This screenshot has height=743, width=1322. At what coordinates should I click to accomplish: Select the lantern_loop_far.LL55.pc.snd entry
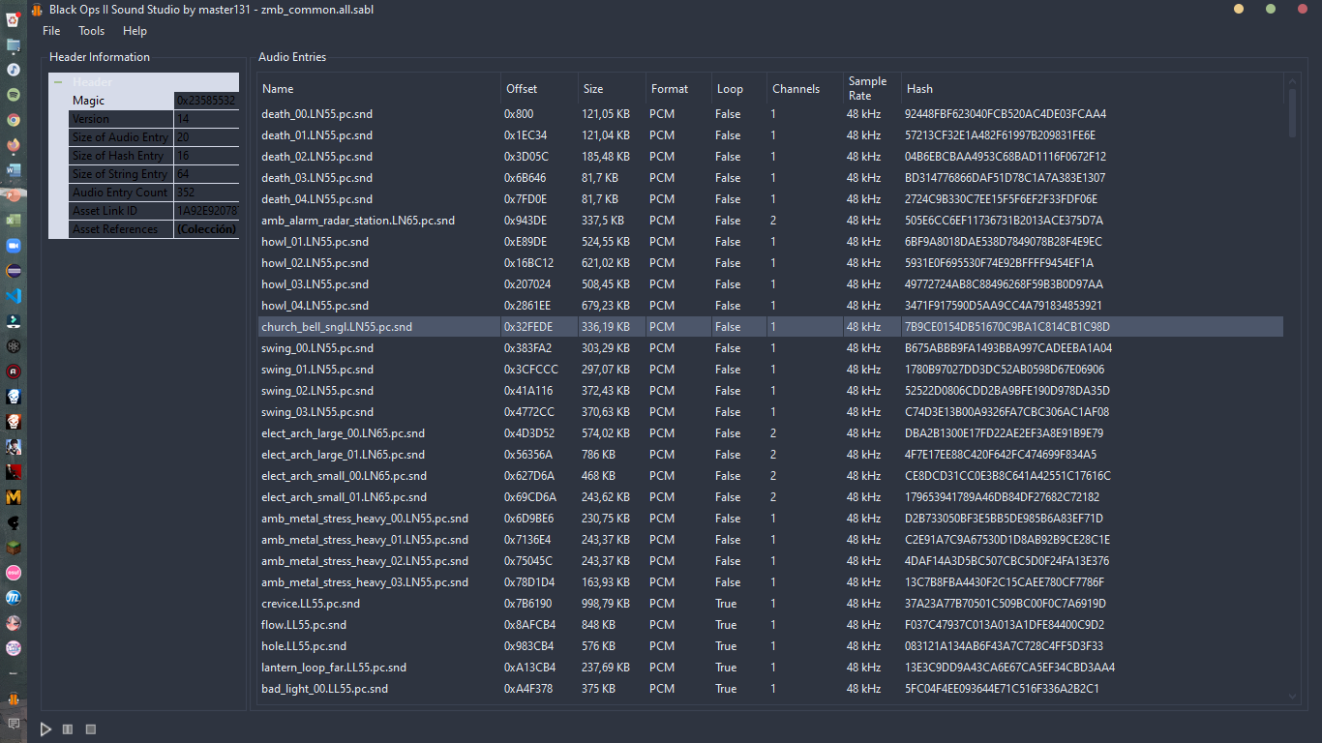[x=770, y=668]
